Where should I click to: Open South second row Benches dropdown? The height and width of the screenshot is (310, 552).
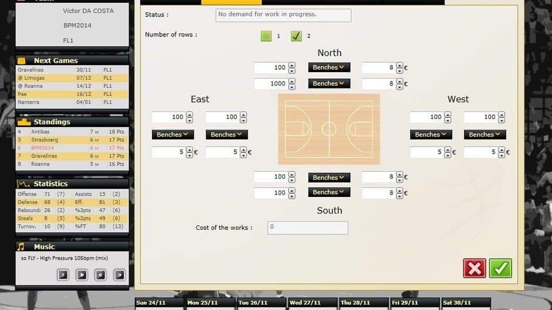coord(329,192)
